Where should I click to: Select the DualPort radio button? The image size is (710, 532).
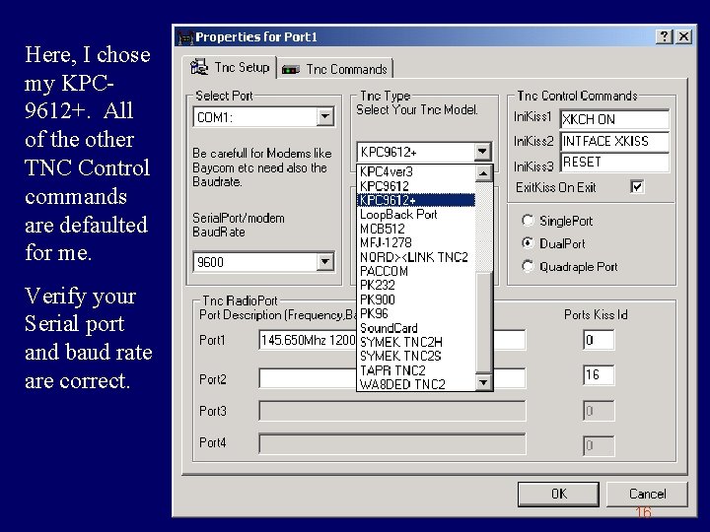click(x=528, y=243)
